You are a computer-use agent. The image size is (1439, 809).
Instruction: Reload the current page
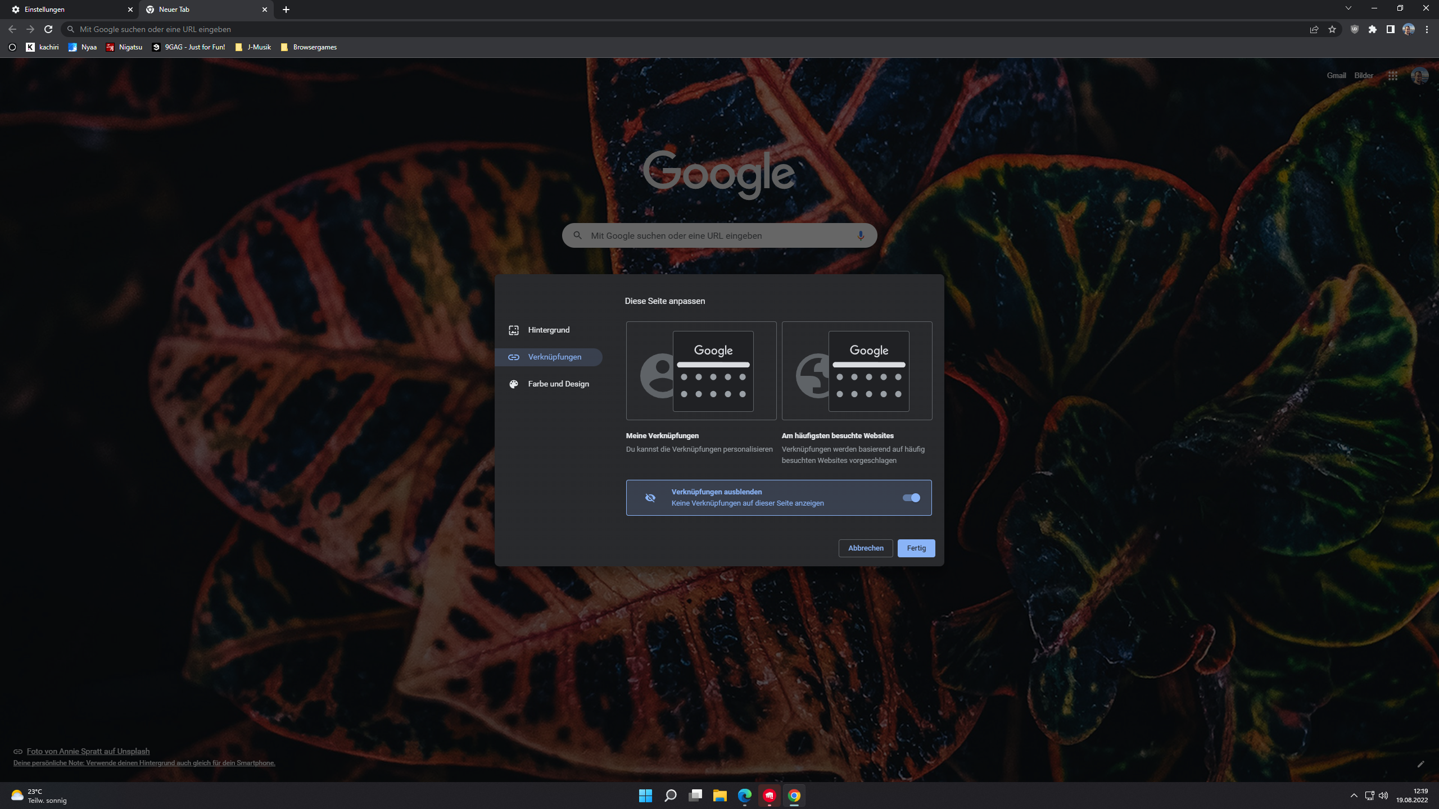(x=48, y=29)
